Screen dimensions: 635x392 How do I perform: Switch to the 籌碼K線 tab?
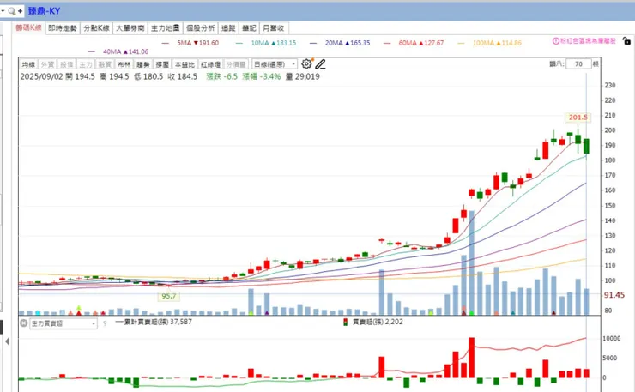tap(29, 27)
